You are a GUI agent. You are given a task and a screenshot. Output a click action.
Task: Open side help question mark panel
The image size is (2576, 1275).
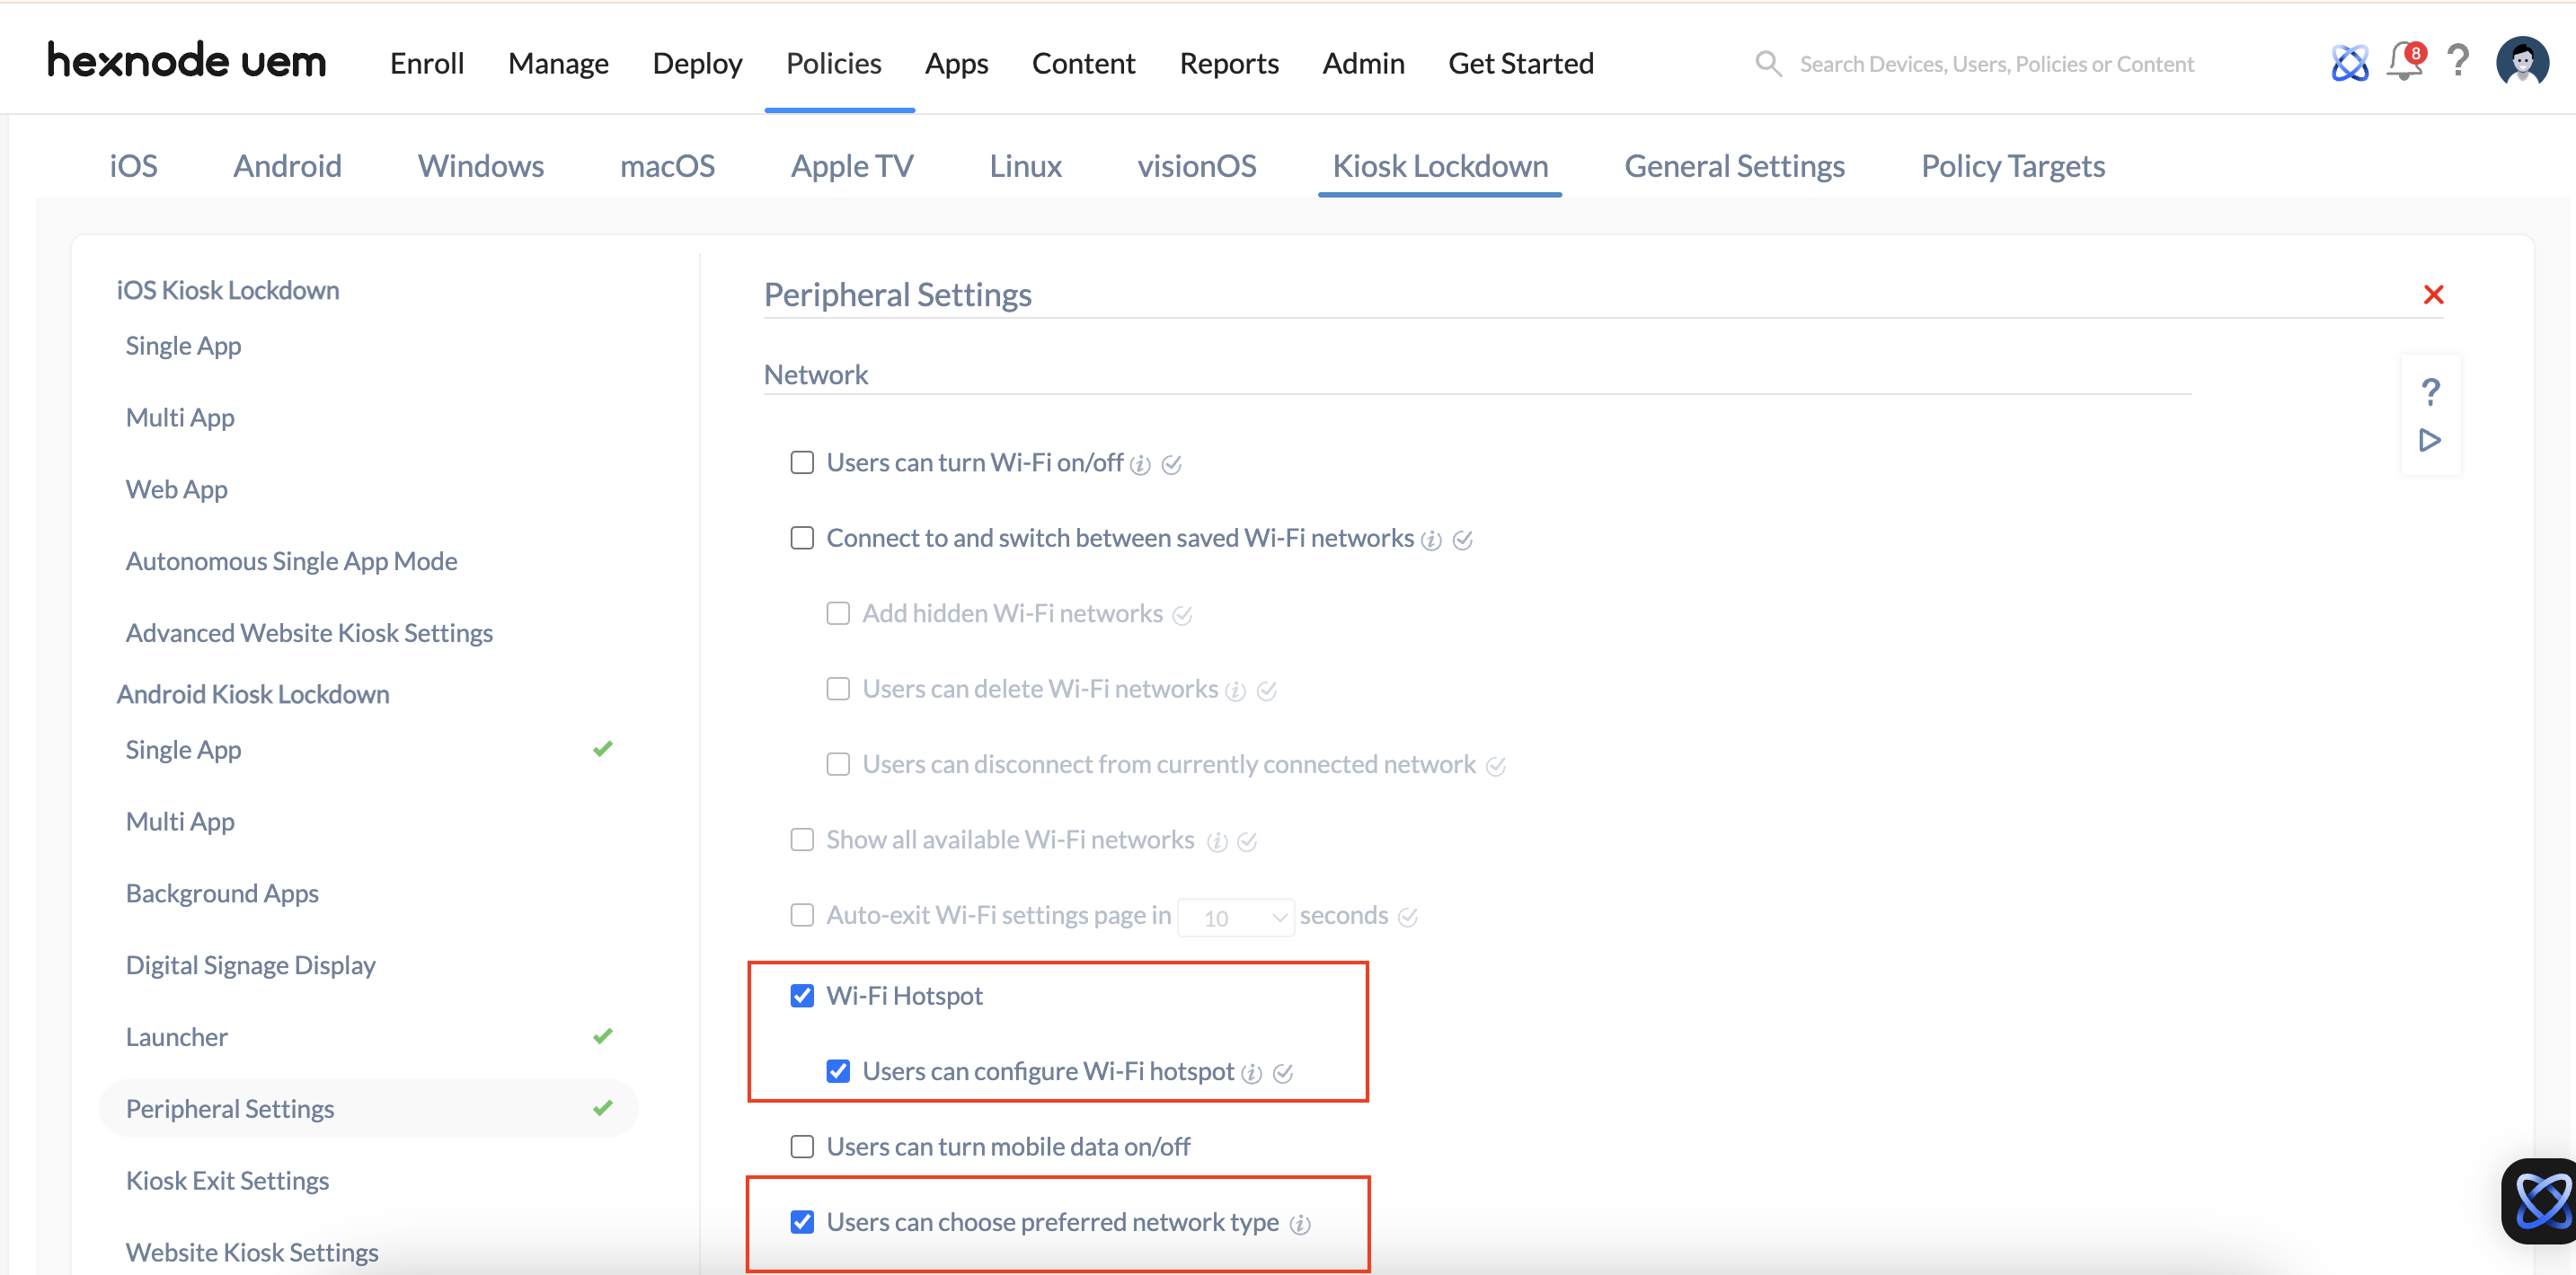pyautogui.click(x=2430, y=391)
